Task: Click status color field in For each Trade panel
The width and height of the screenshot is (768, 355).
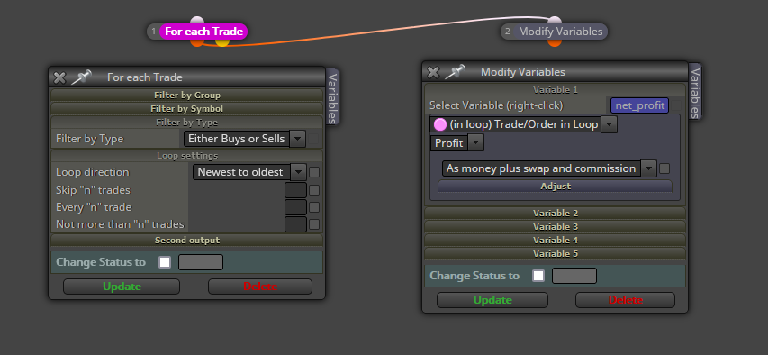Action: [x=201, y=262]
